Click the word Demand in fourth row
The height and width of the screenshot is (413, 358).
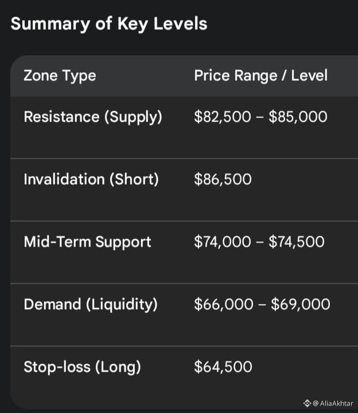click(x=53, y=304)
